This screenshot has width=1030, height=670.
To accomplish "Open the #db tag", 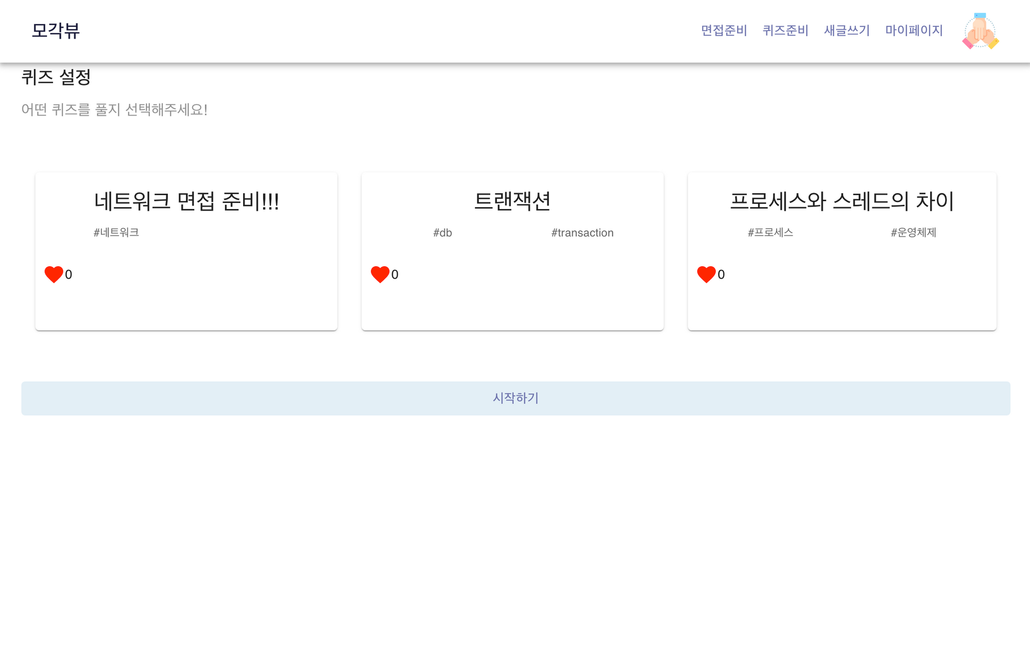I will point(443,233).
